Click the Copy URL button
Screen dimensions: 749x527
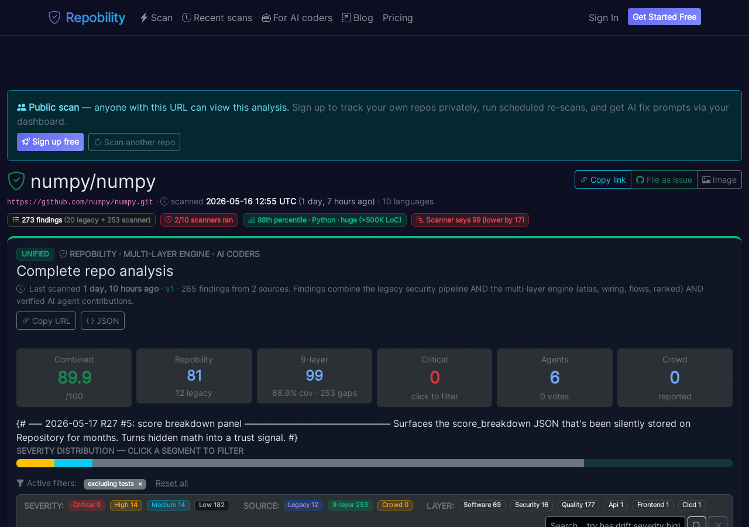[x=46, y=320]
